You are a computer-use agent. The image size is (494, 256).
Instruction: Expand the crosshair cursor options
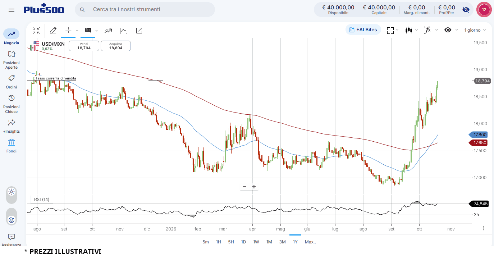tap(77, 31)
